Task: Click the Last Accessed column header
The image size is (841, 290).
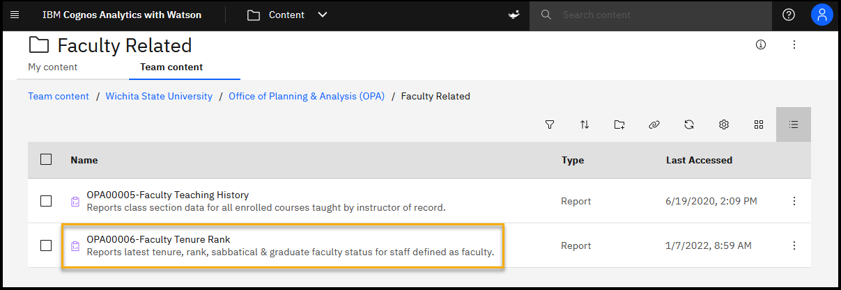Action: point(699,160)
